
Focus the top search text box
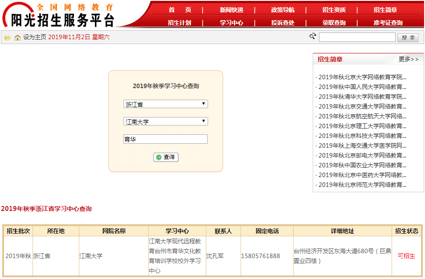(357, 37)
